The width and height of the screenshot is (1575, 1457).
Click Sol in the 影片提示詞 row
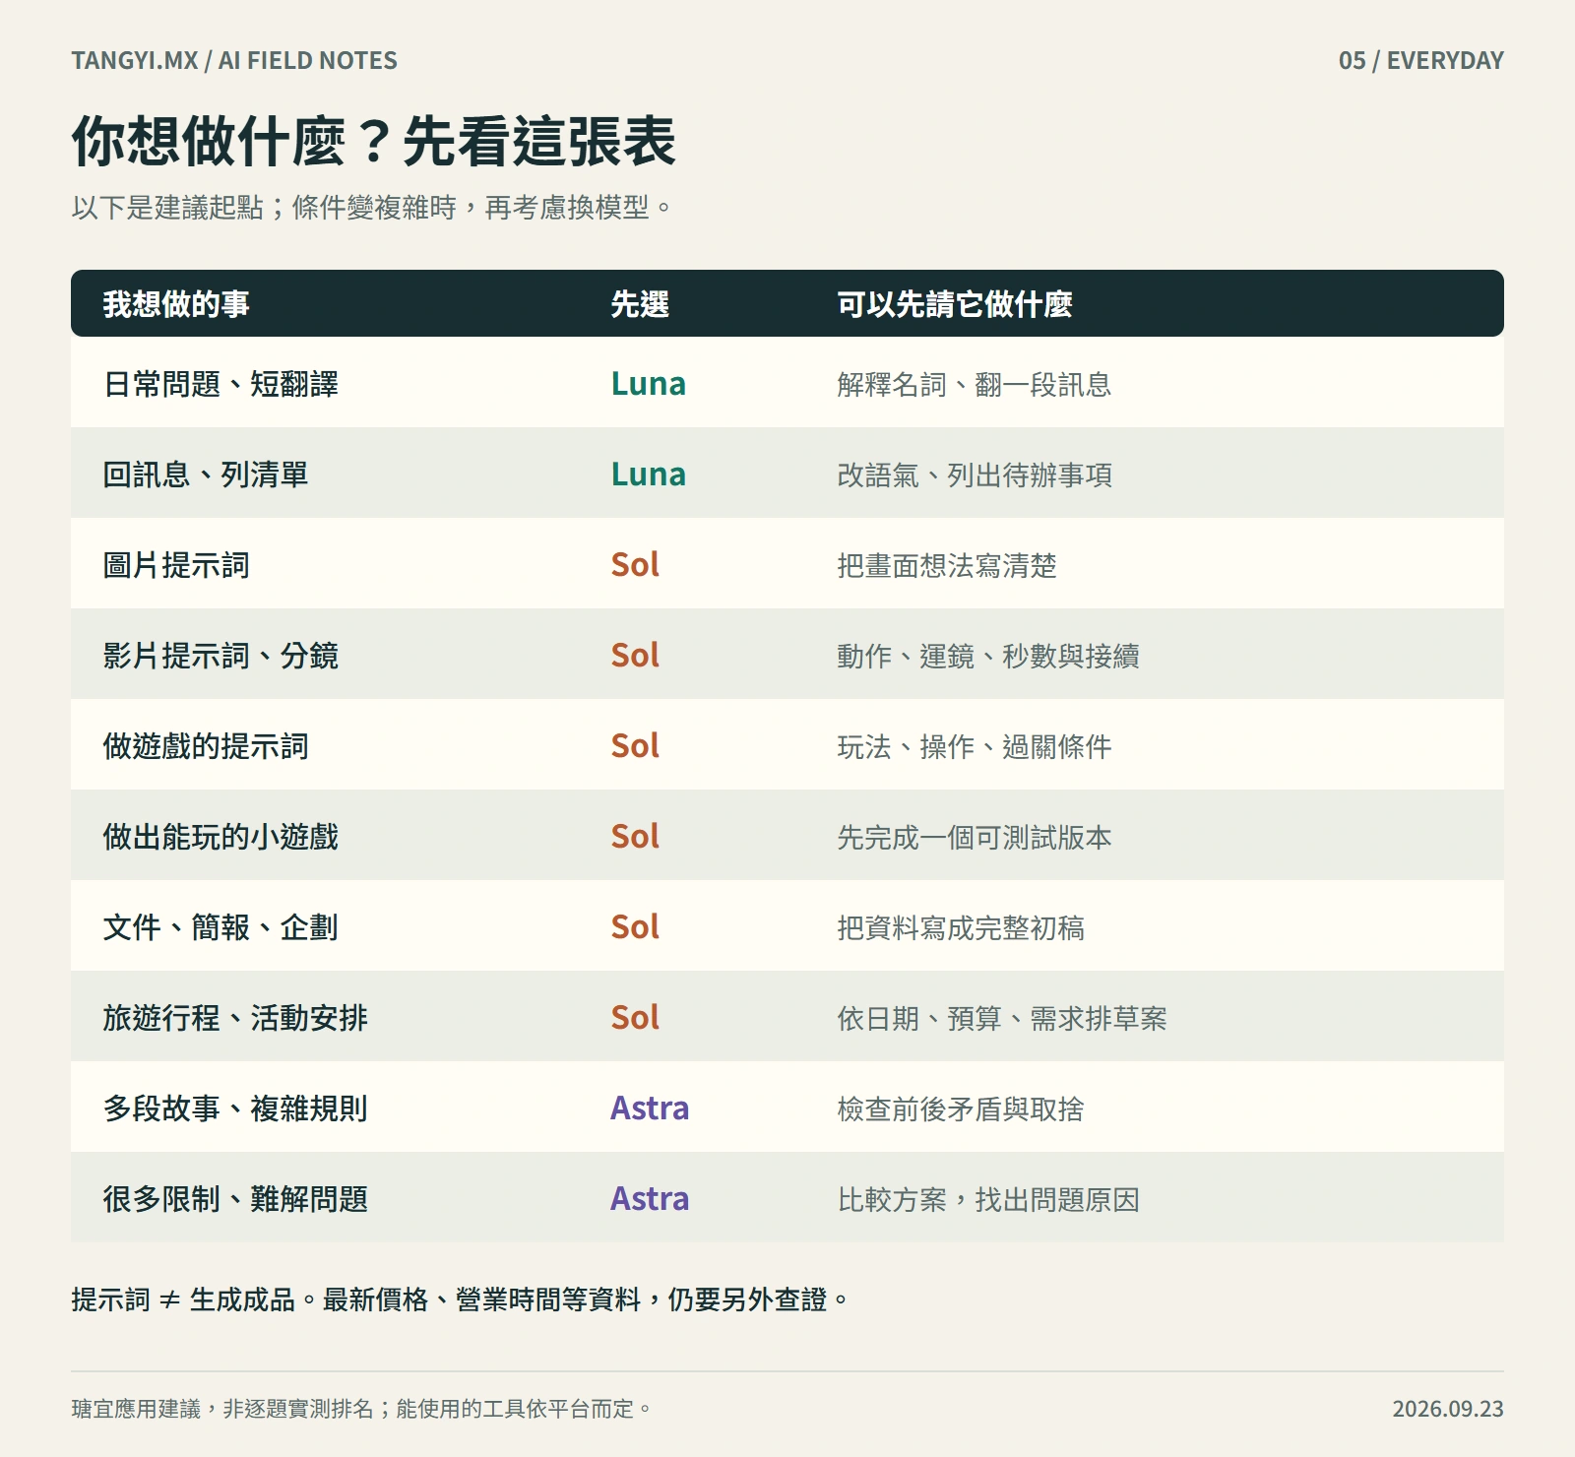pos(635,656)
